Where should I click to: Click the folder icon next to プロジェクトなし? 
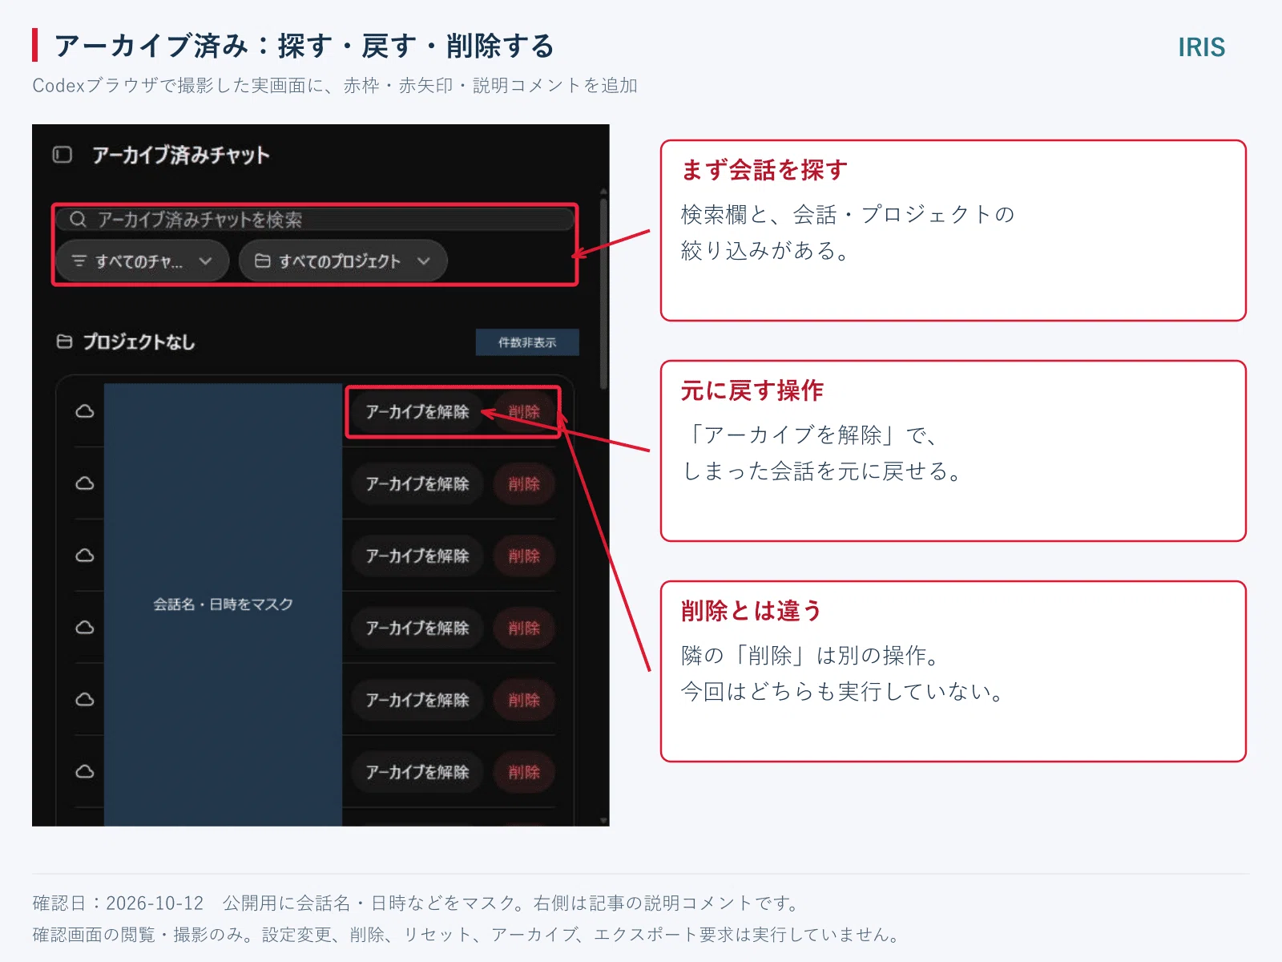65,342
